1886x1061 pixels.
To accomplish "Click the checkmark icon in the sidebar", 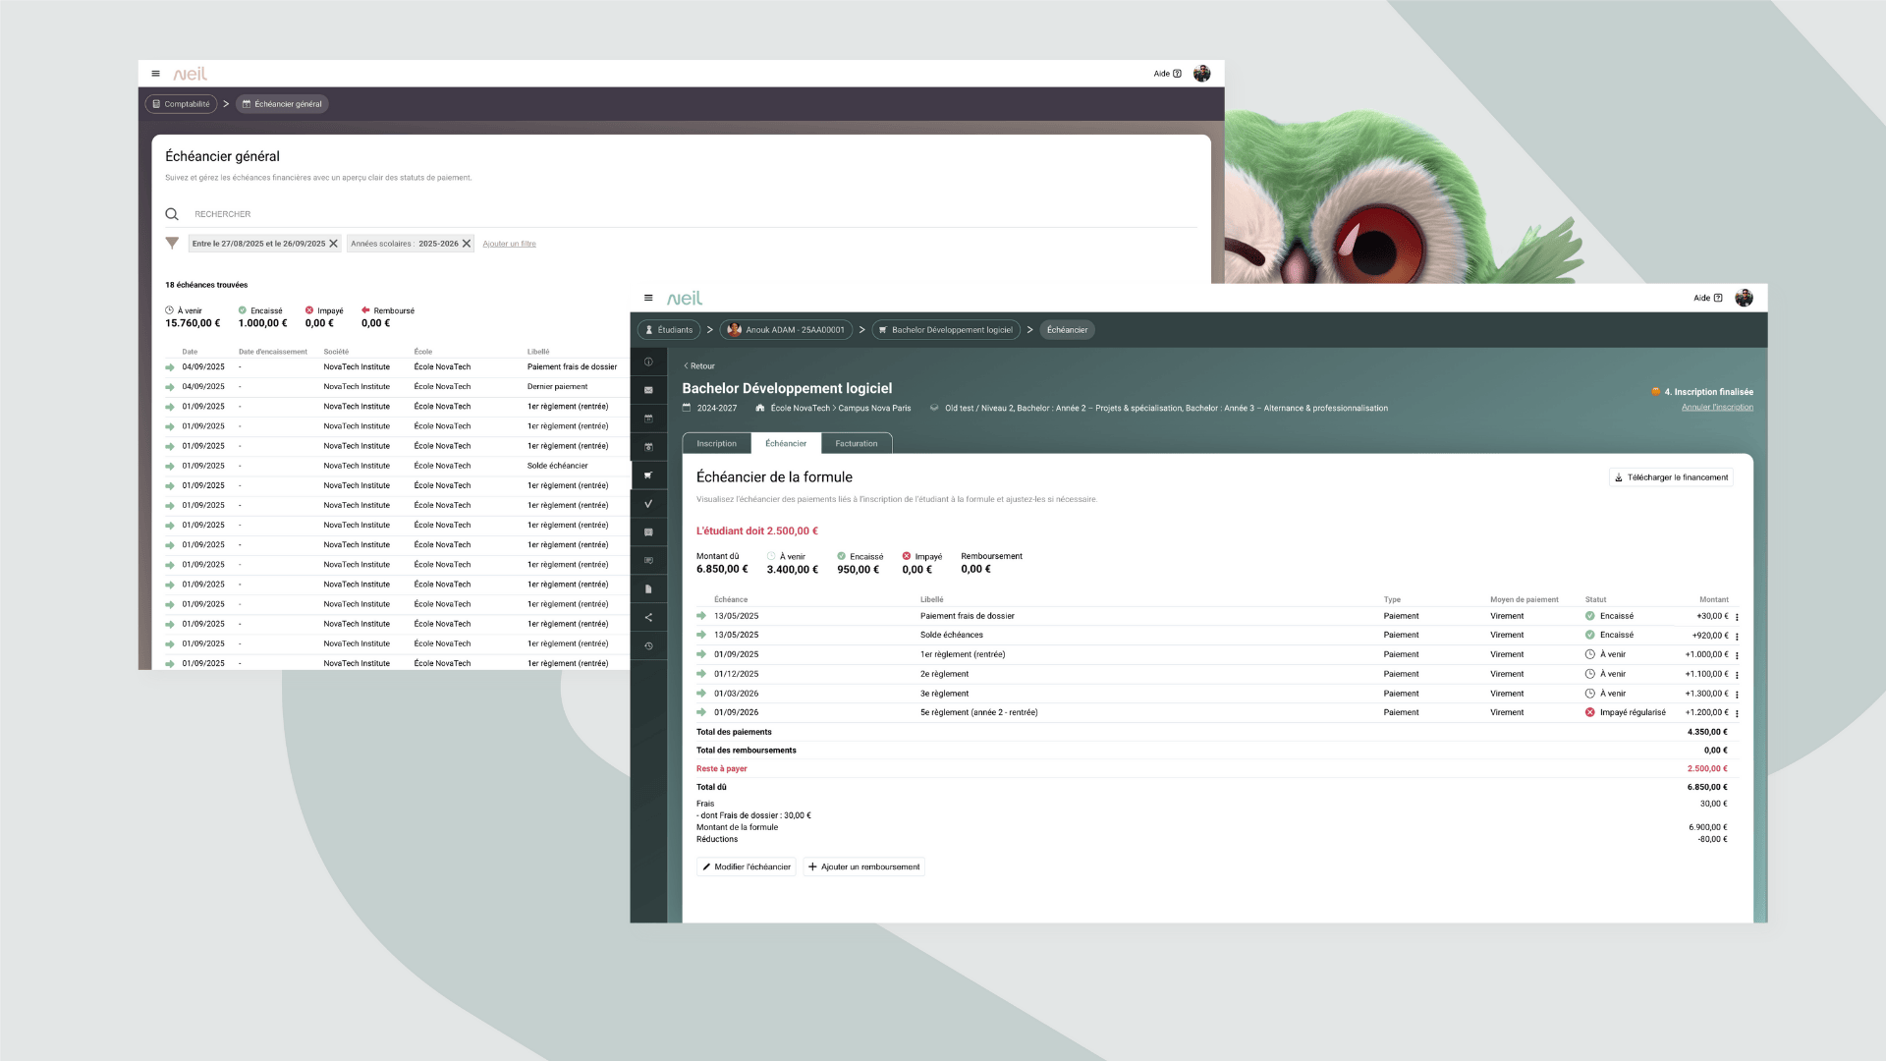I will click(x=648, y=504).
